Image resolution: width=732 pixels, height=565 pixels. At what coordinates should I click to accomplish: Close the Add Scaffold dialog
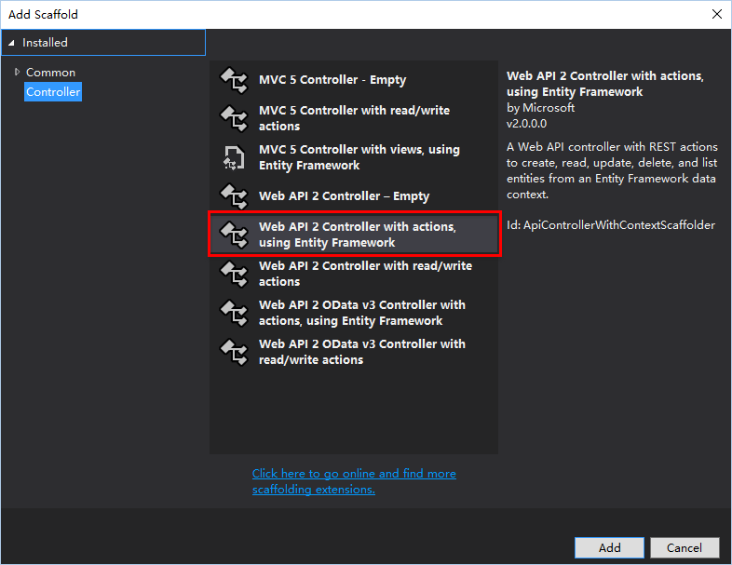click(x=716, y=14)
